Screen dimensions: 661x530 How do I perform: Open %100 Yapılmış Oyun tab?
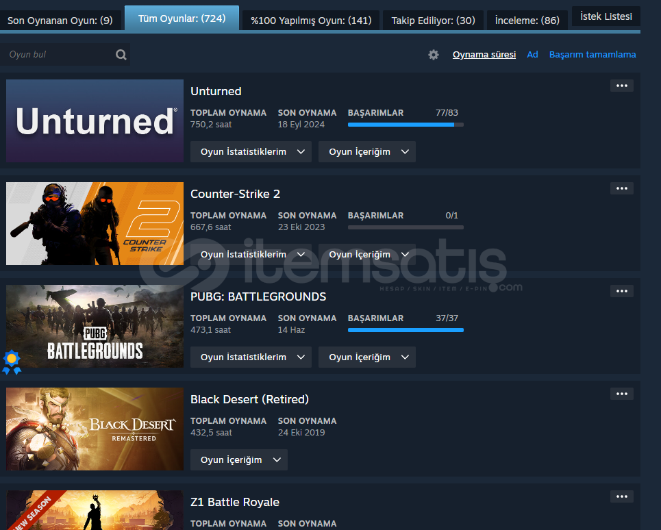(311, 21)
